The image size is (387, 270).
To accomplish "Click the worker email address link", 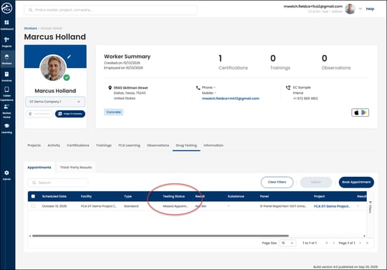I will (231, 98).
